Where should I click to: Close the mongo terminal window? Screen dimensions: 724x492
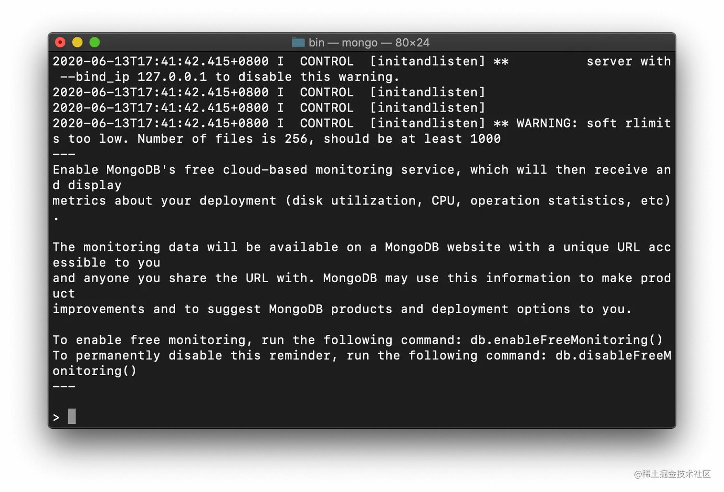click(x=60, y=43)
